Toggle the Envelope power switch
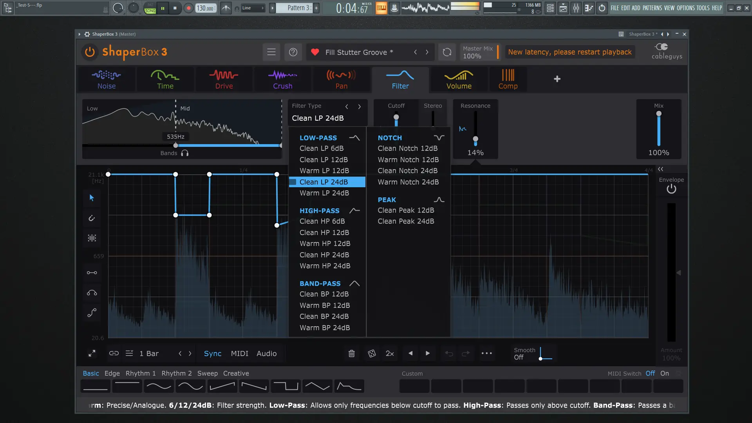752x423 pixels. [671, 189]
